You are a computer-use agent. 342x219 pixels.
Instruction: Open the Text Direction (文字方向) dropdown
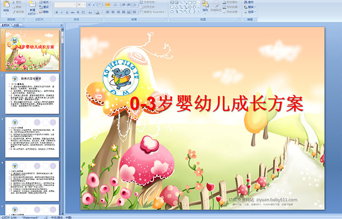[x=149, y=2]
